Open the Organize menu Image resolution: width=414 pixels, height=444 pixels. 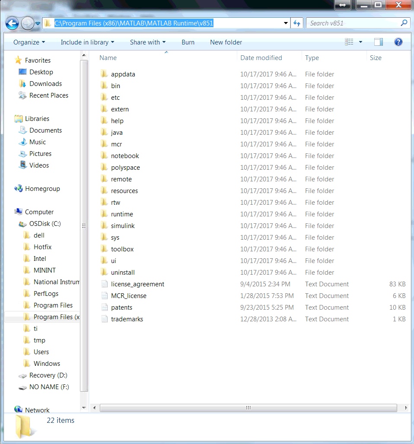click(x=29, y=42)
